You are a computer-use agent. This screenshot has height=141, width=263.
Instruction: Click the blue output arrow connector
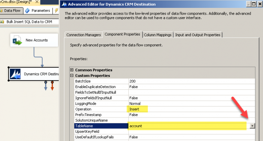tap(46, 87)
